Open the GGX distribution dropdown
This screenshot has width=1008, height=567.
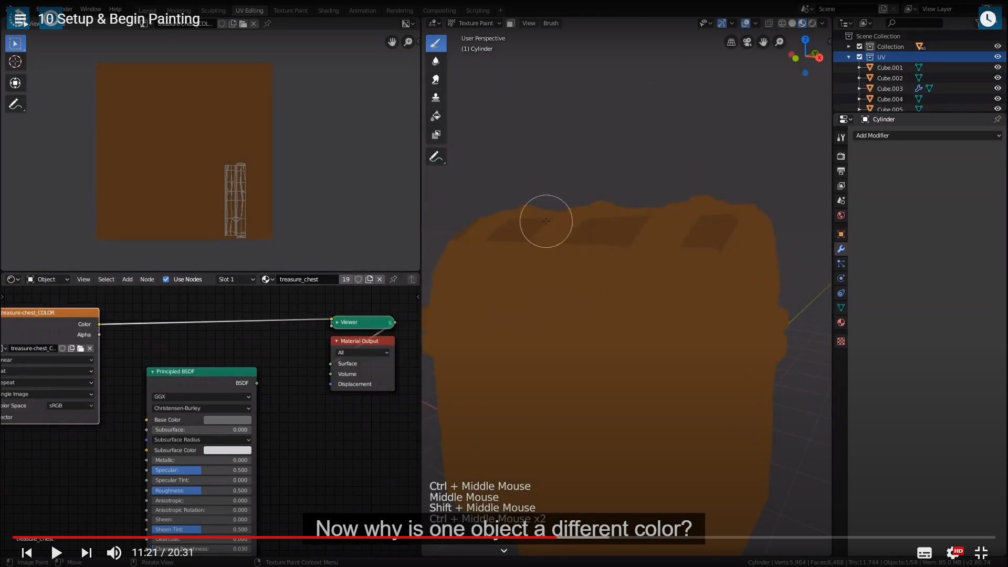click(x=202, y=397)
